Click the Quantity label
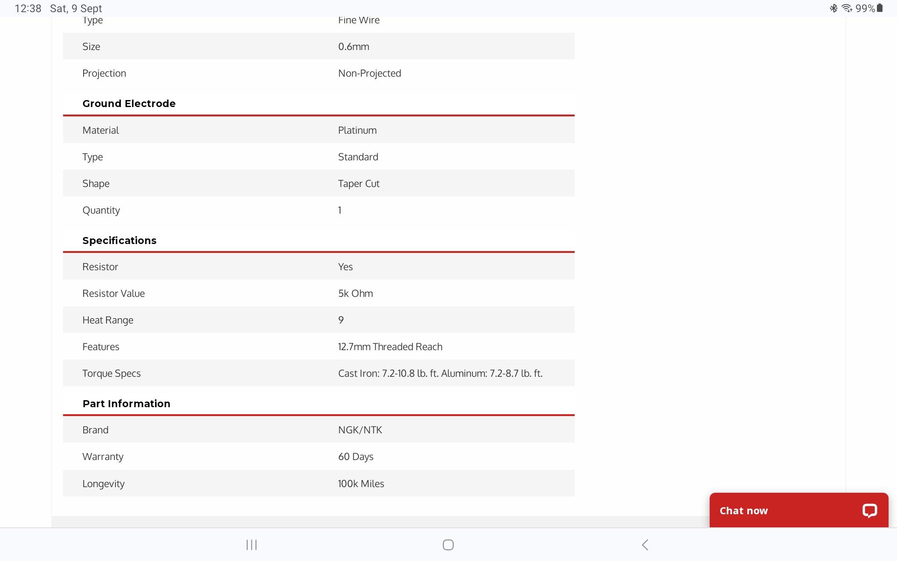Image resolution: width=897 pixels, height=561 pixels. pyautogui.click(x=101, y=210)
